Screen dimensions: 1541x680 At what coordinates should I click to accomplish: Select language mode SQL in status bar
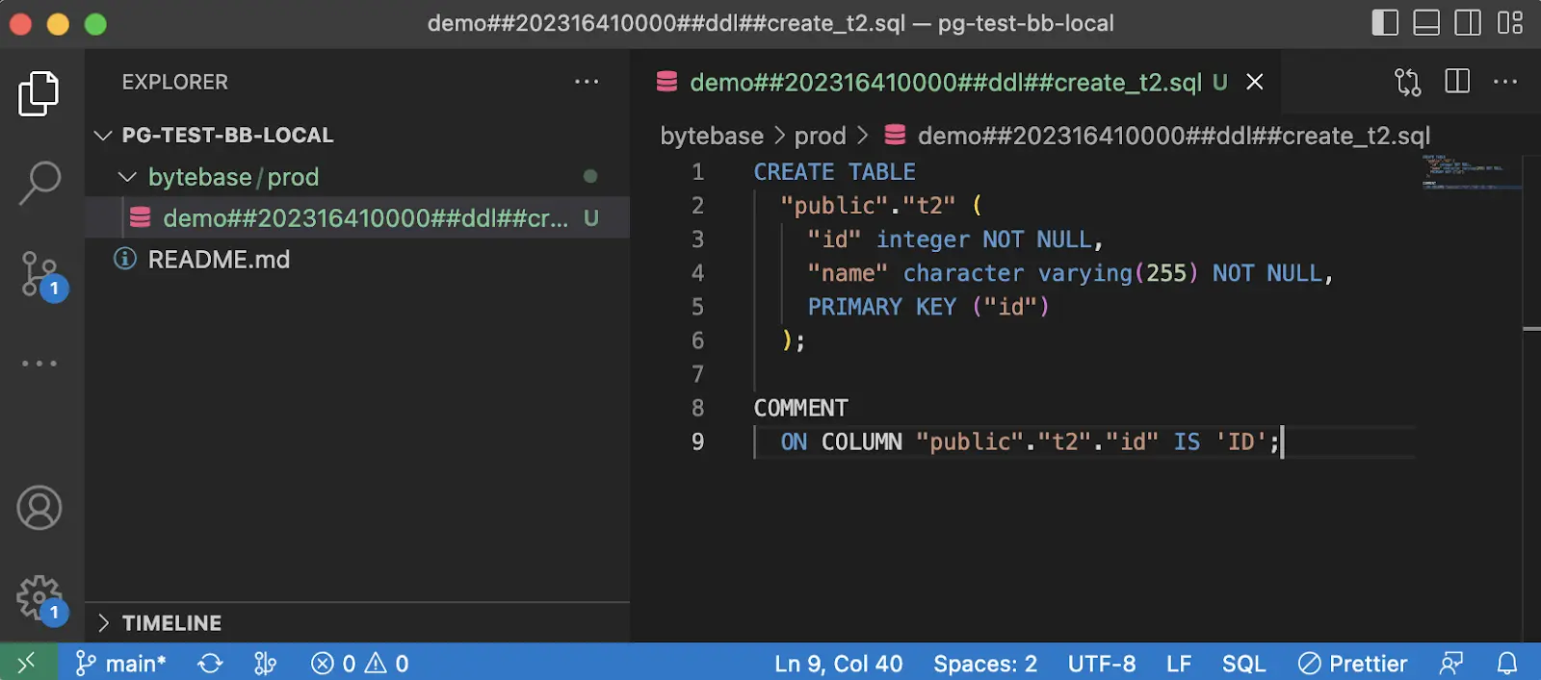(1243, 664)
